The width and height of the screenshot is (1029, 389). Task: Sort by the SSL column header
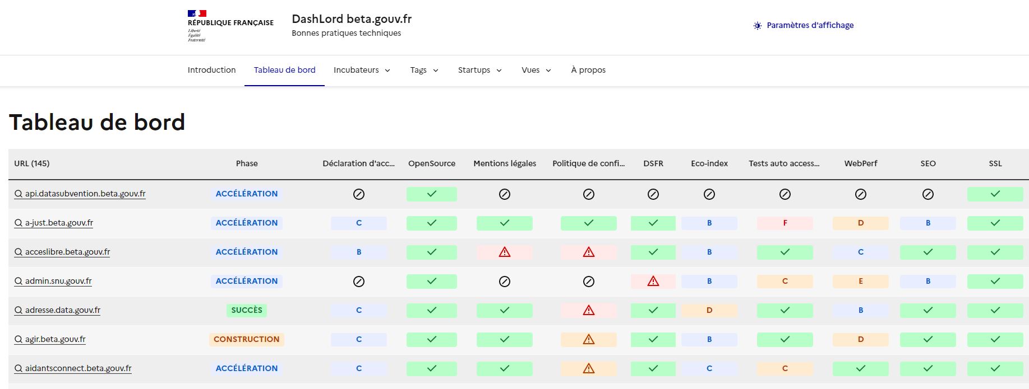pos(995,163)
